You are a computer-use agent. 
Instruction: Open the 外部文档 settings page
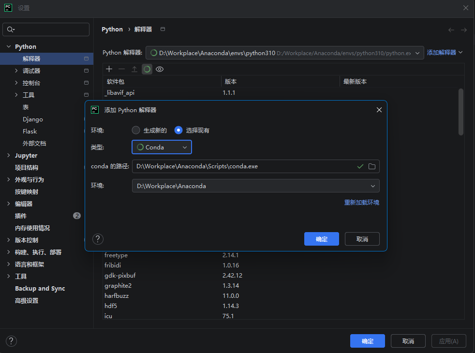[x=34, y=144]
